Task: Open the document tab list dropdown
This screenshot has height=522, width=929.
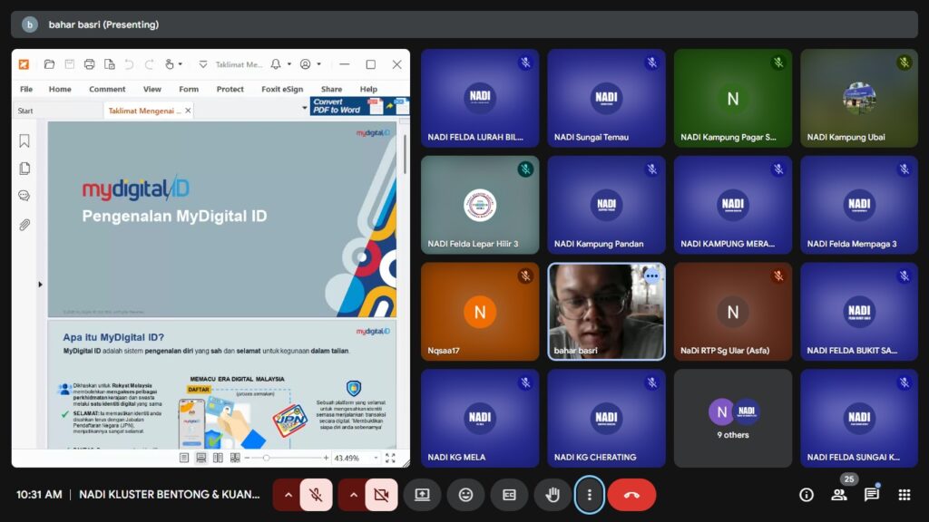Action: click(305, 108)
